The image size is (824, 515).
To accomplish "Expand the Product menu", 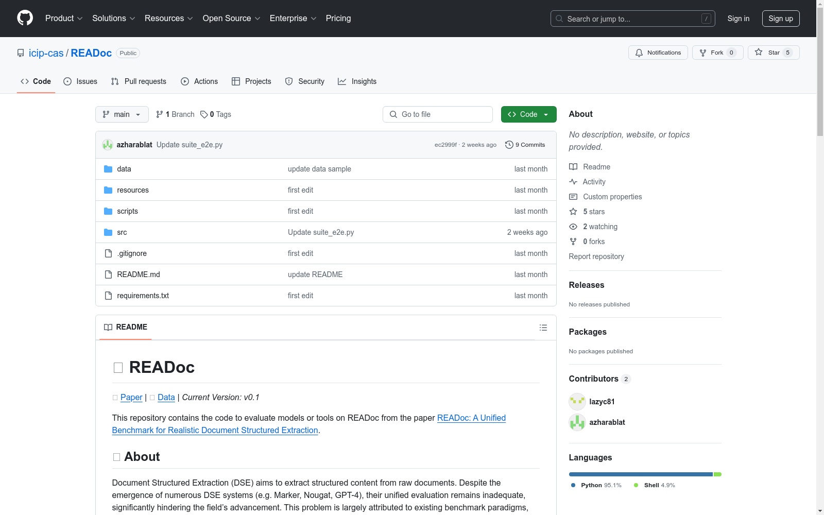I will [x=64, y=18].
